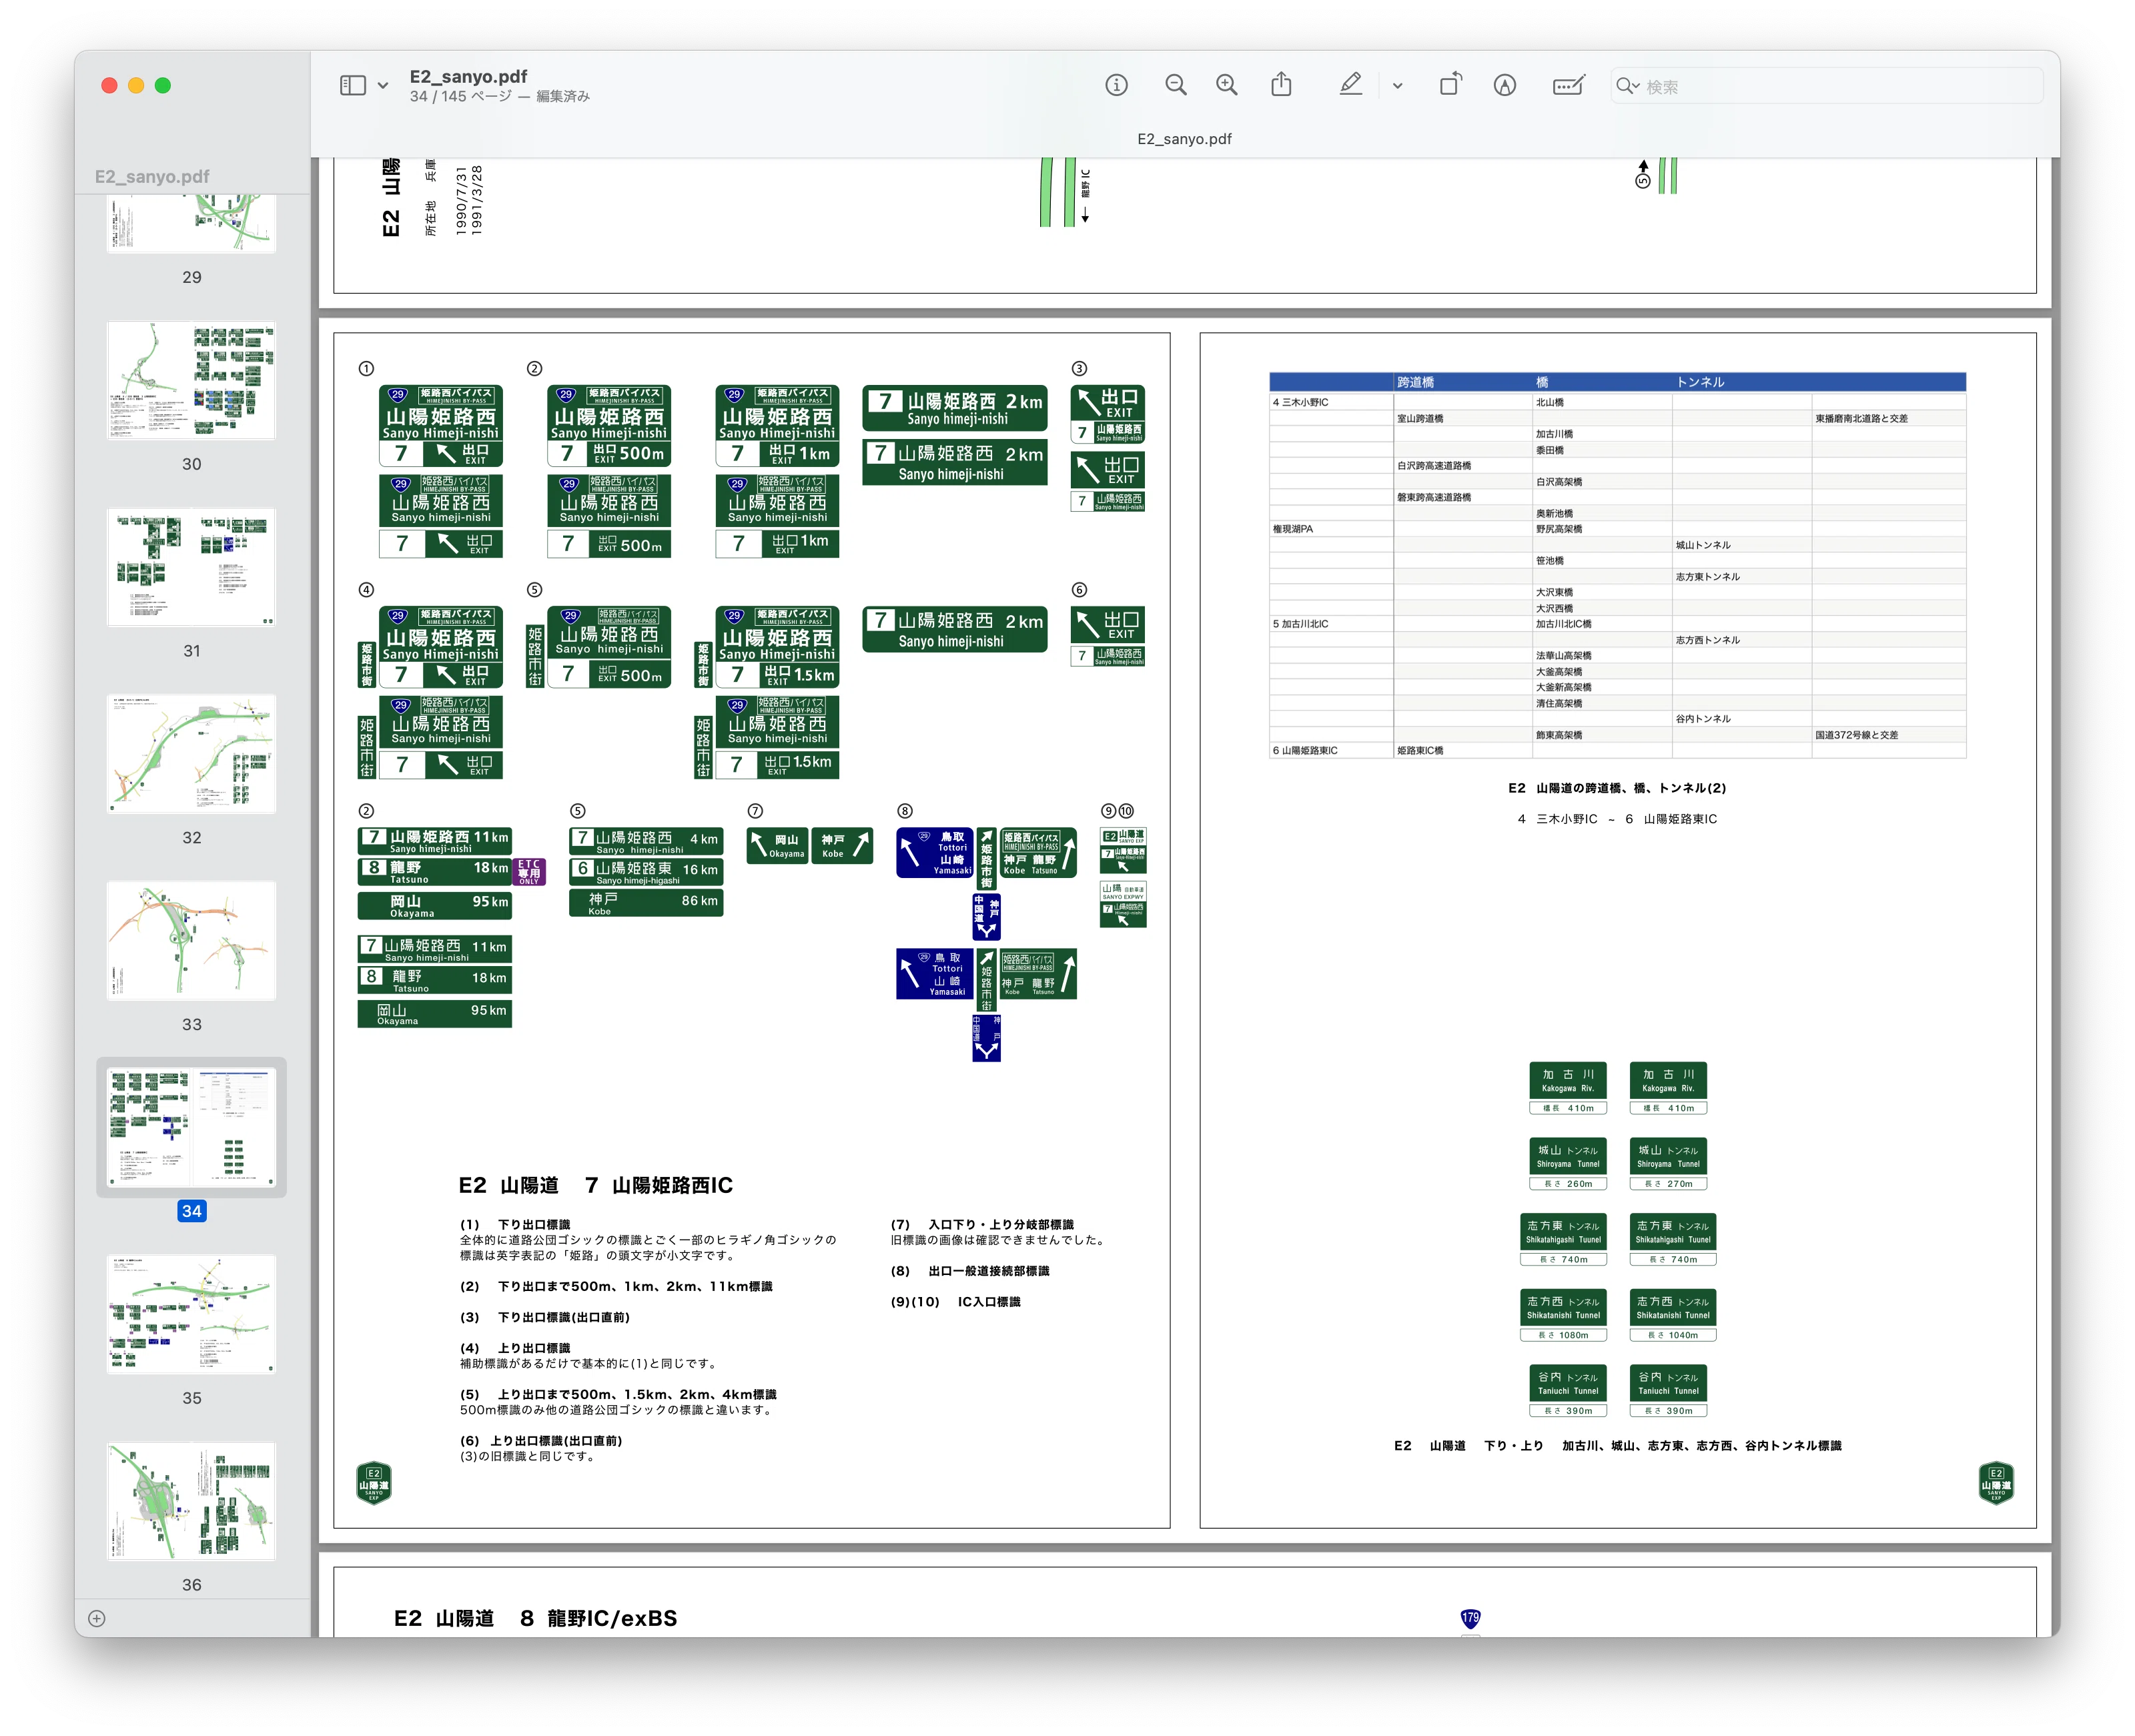2135x1736 pixels.
Task: Click the 志方西トンネル 長さ 1080m sign
Action: click(1563, 1315)
